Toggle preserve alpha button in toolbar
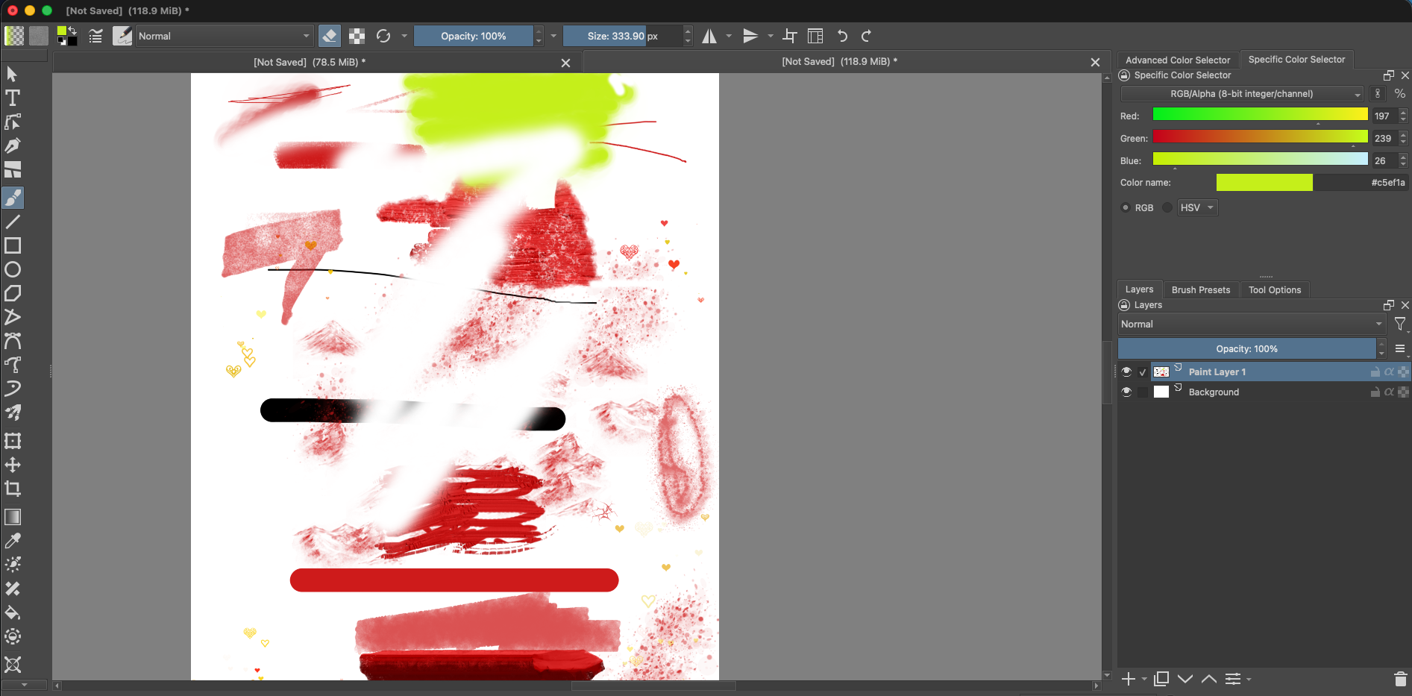The image size is (1412, 696). pos(357,36)
